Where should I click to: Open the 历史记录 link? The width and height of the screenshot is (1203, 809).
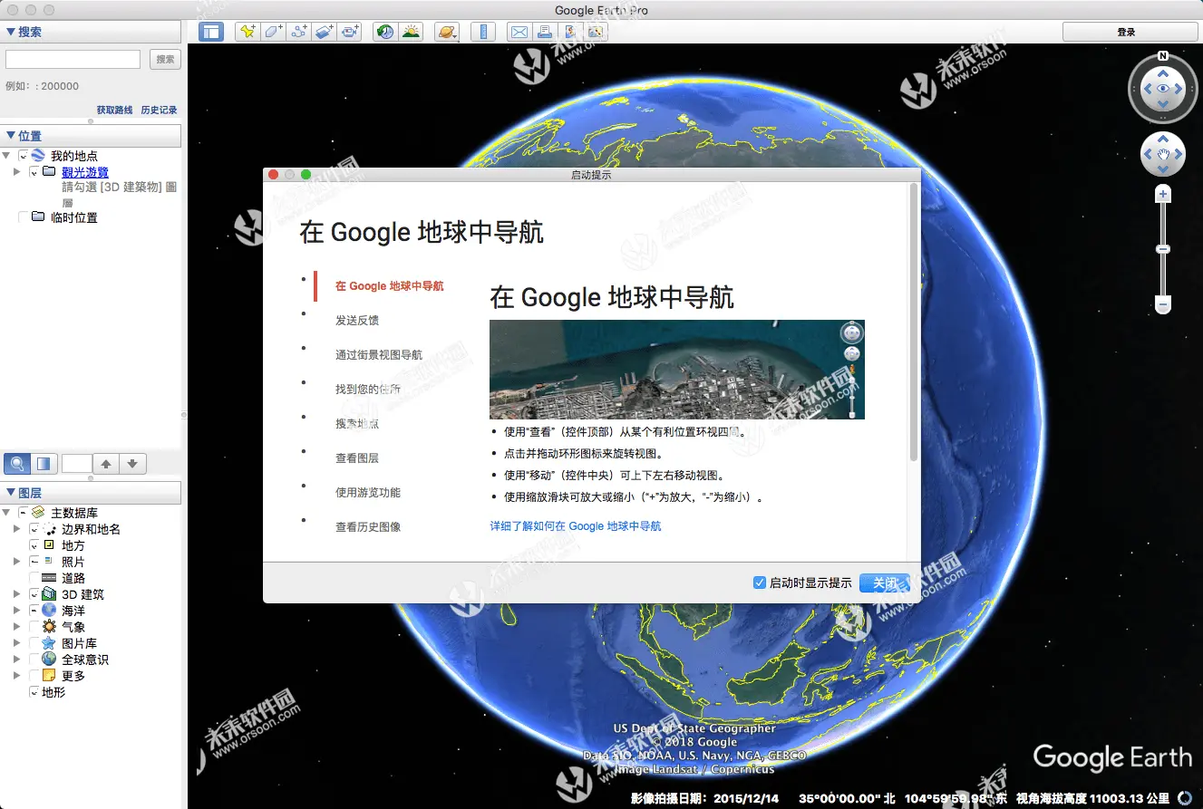point(159,110)
